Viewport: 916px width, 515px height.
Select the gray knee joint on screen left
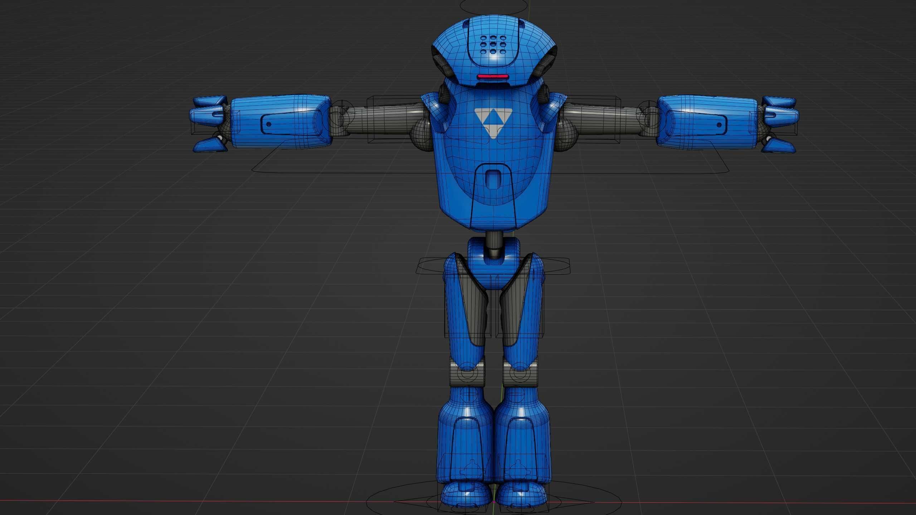(468, 372)
